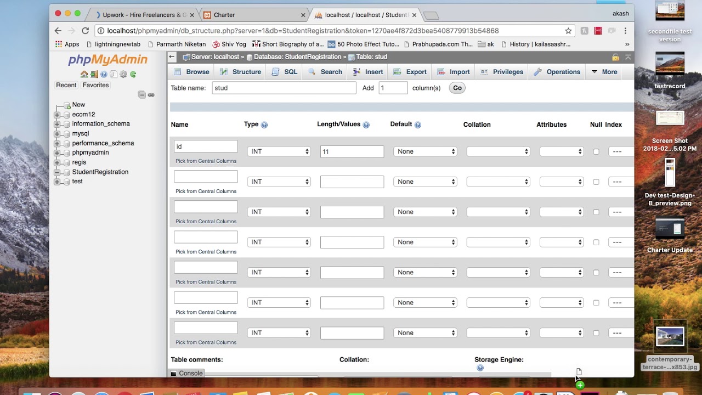Click the Go button to add columns
This screenshot has width=702, height=395.
457,88
